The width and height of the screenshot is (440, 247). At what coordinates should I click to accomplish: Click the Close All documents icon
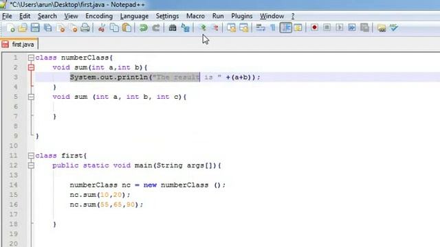74,27
